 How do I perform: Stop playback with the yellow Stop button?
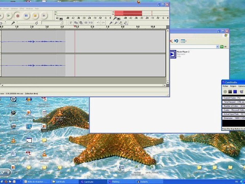click(x=35, y=16)
